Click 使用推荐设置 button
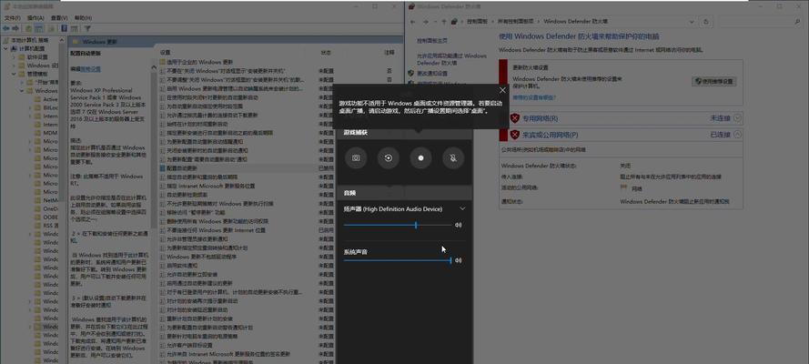809x364 pixels. tap(714, 82)
